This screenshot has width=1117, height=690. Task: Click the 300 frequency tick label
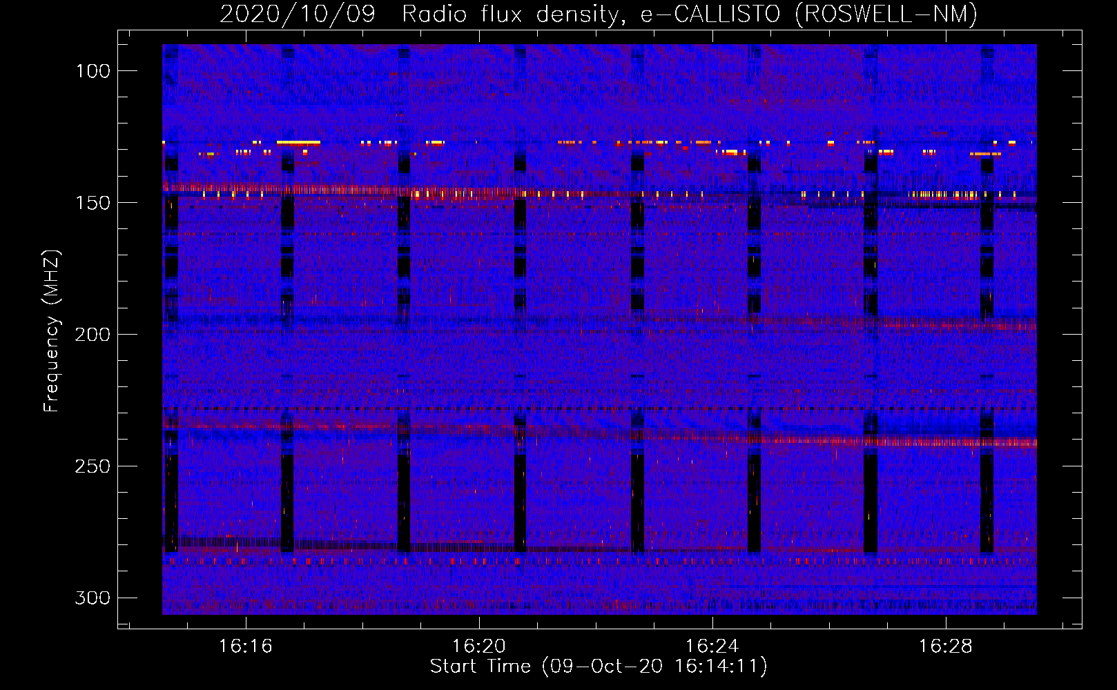tap(92, 598)
